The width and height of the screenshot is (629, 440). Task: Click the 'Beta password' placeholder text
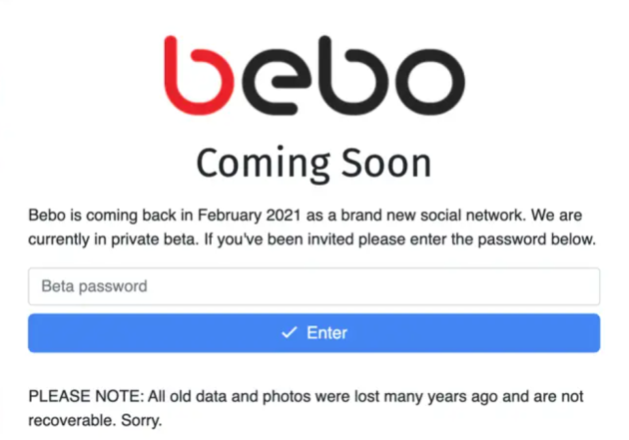click(x=94, y=286)
